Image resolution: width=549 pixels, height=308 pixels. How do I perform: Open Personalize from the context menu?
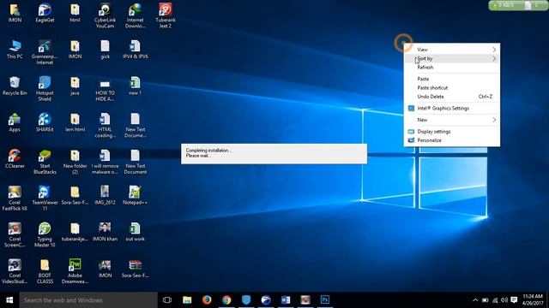452,140
